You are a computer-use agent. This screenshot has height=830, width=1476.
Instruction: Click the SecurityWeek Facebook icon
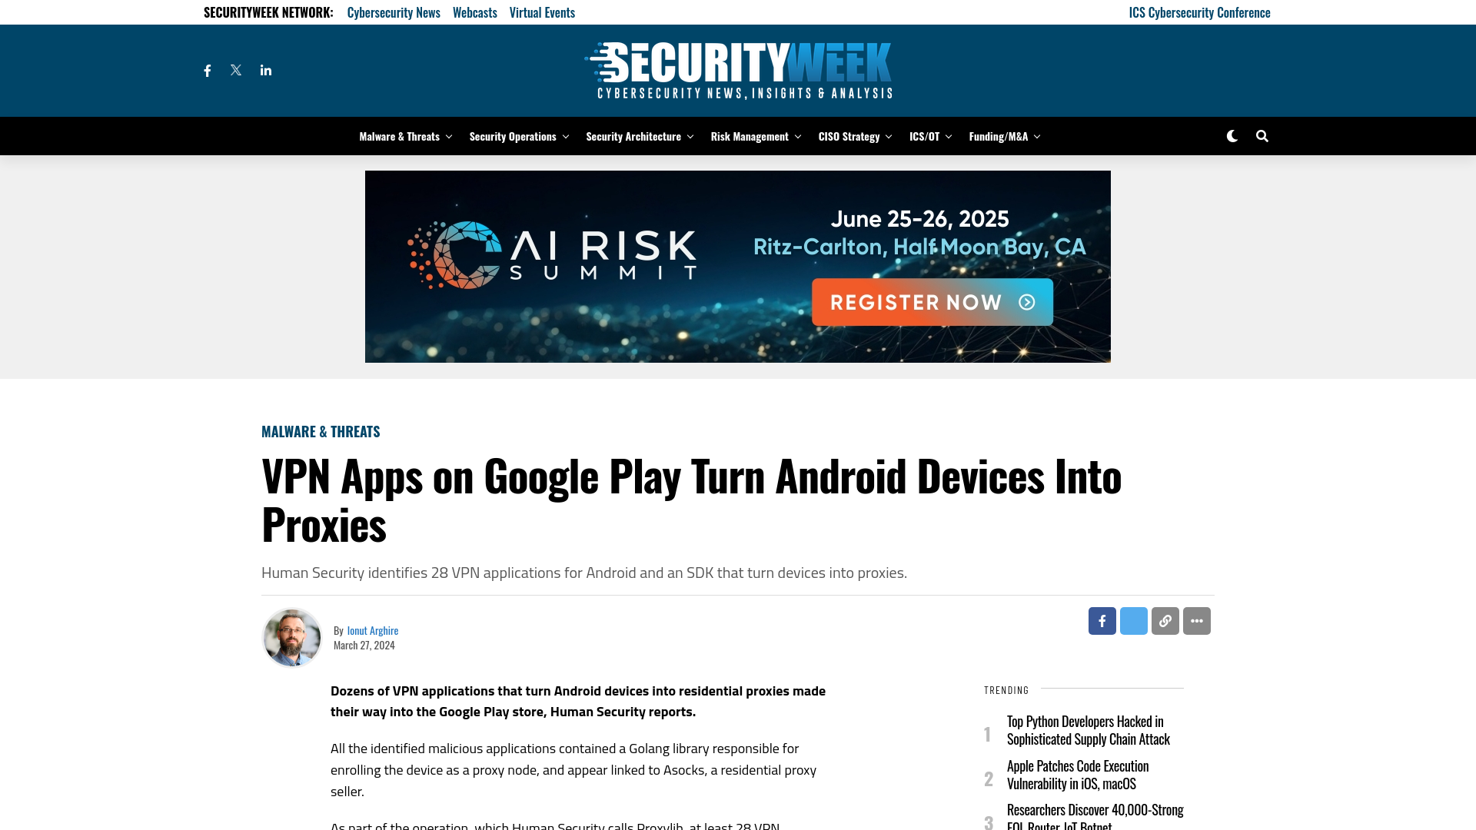tap(207, 70)
